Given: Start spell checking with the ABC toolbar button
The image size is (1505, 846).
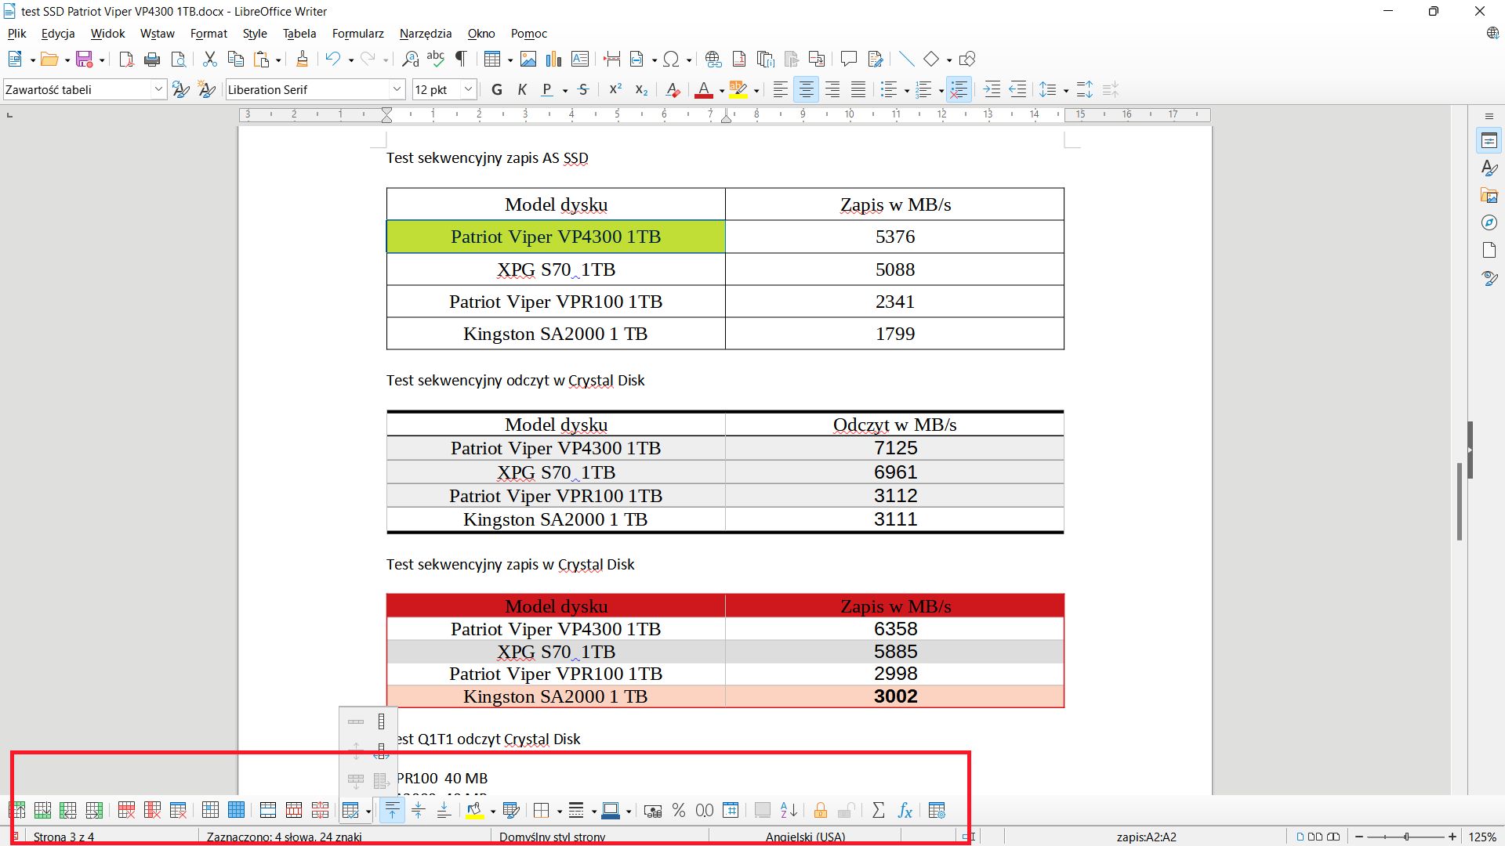Looking at the screenshot, I should 436,59.
